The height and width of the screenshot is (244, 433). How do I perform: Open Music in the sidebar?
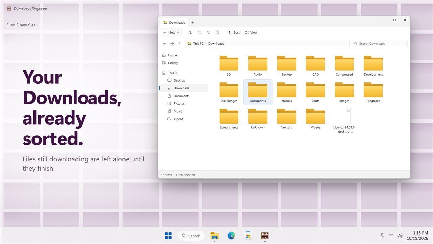click(x=184, y=111)
